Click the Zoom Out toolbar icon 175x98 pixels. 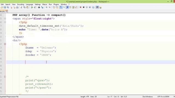click(49, 7)
